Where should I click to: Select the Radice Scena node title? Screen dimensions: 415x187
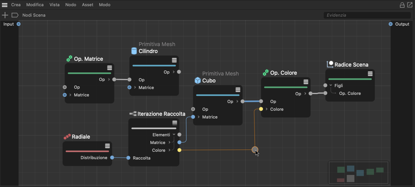point(352,65)
